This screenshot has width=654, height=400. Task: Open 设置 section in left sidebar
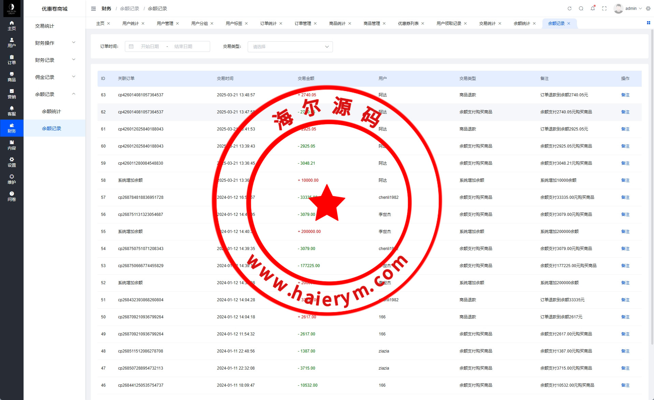12,162
